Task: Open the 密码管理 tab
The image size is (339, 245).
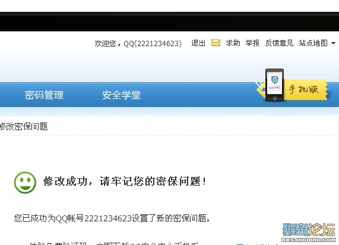Action: (44, 95)
